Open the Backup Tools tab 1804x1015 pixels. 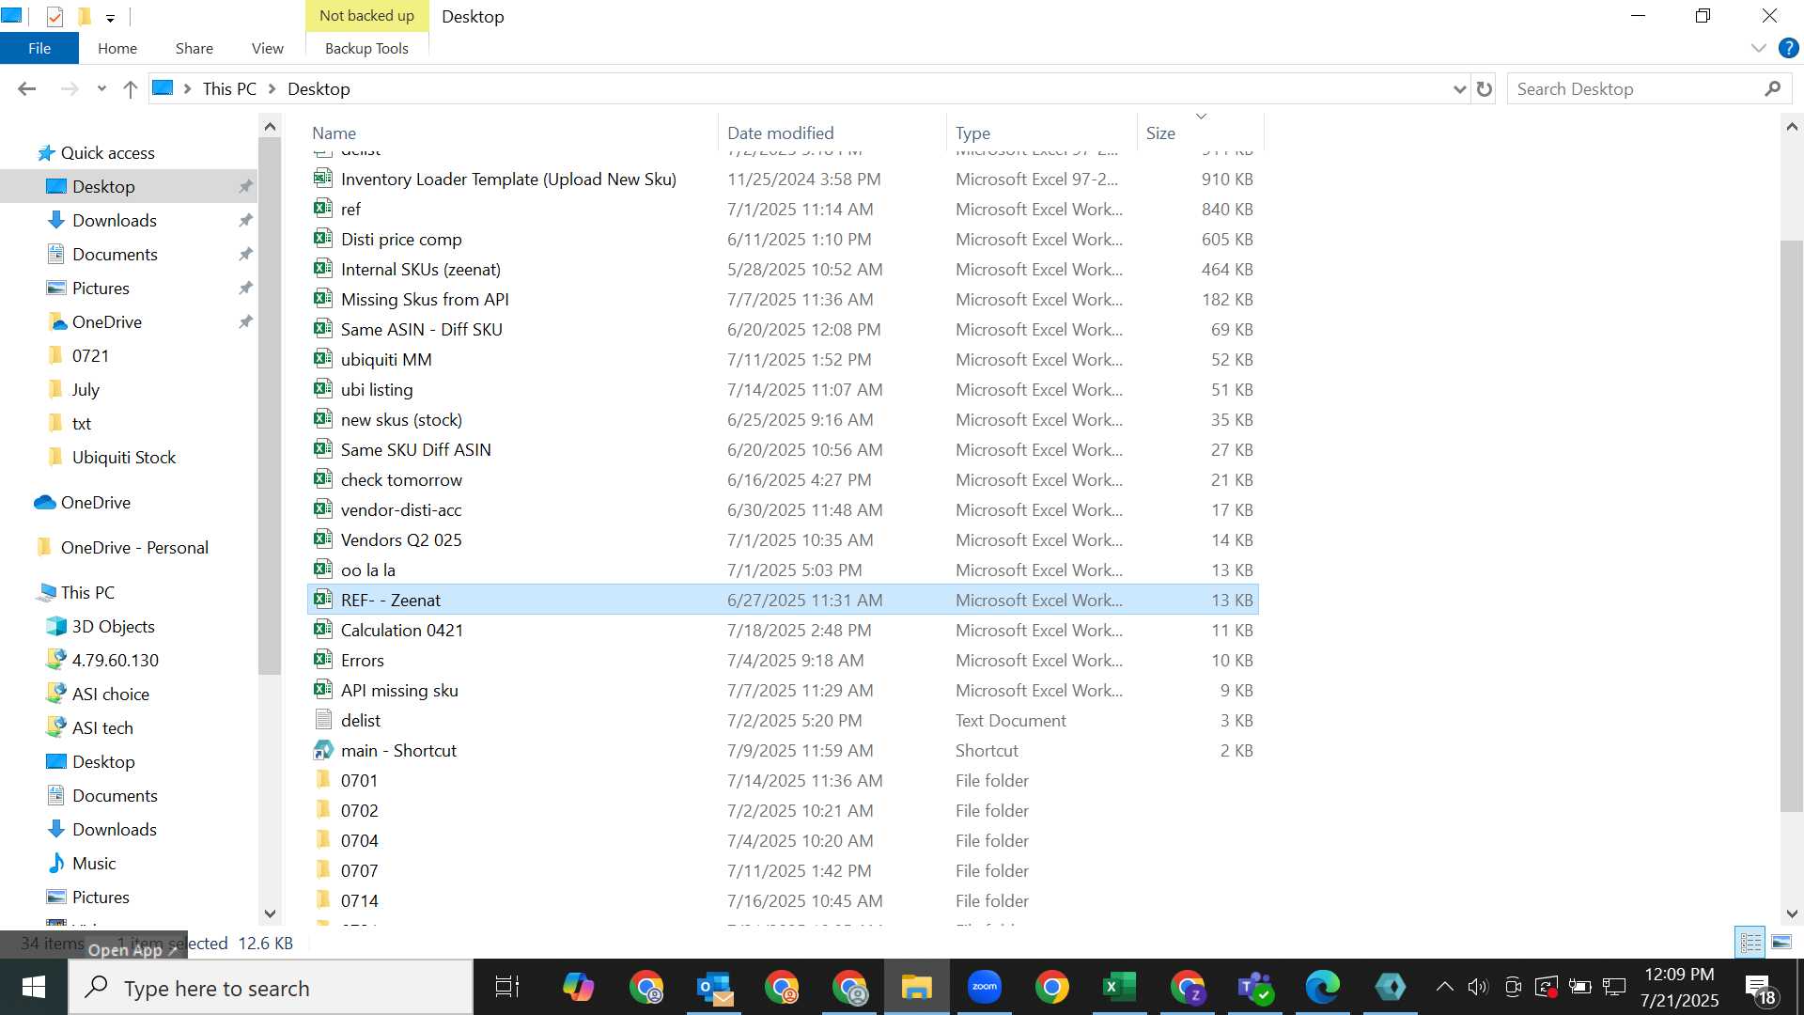(x=366, y=48)
